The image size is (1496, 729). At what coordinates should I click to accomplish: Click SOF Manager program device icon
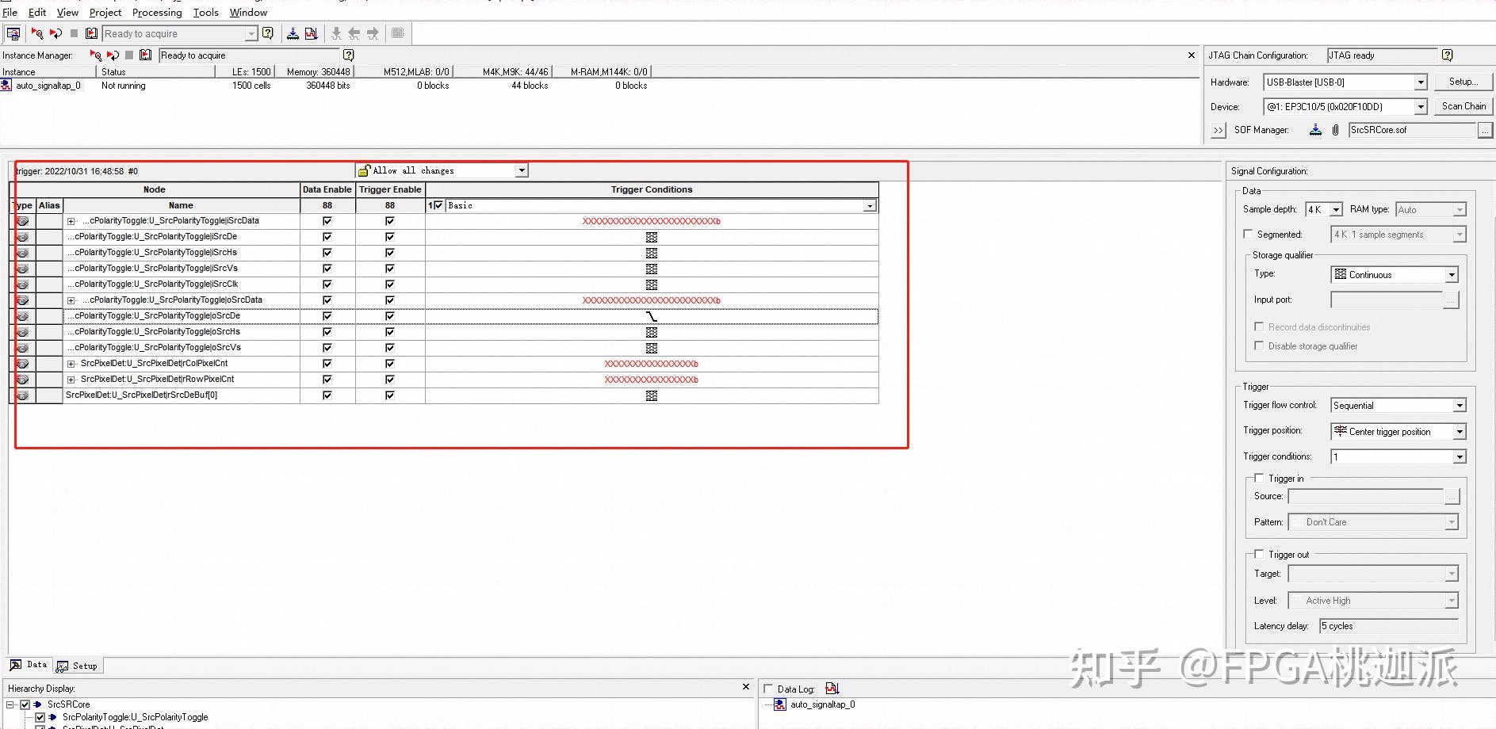coord(1315,130)
